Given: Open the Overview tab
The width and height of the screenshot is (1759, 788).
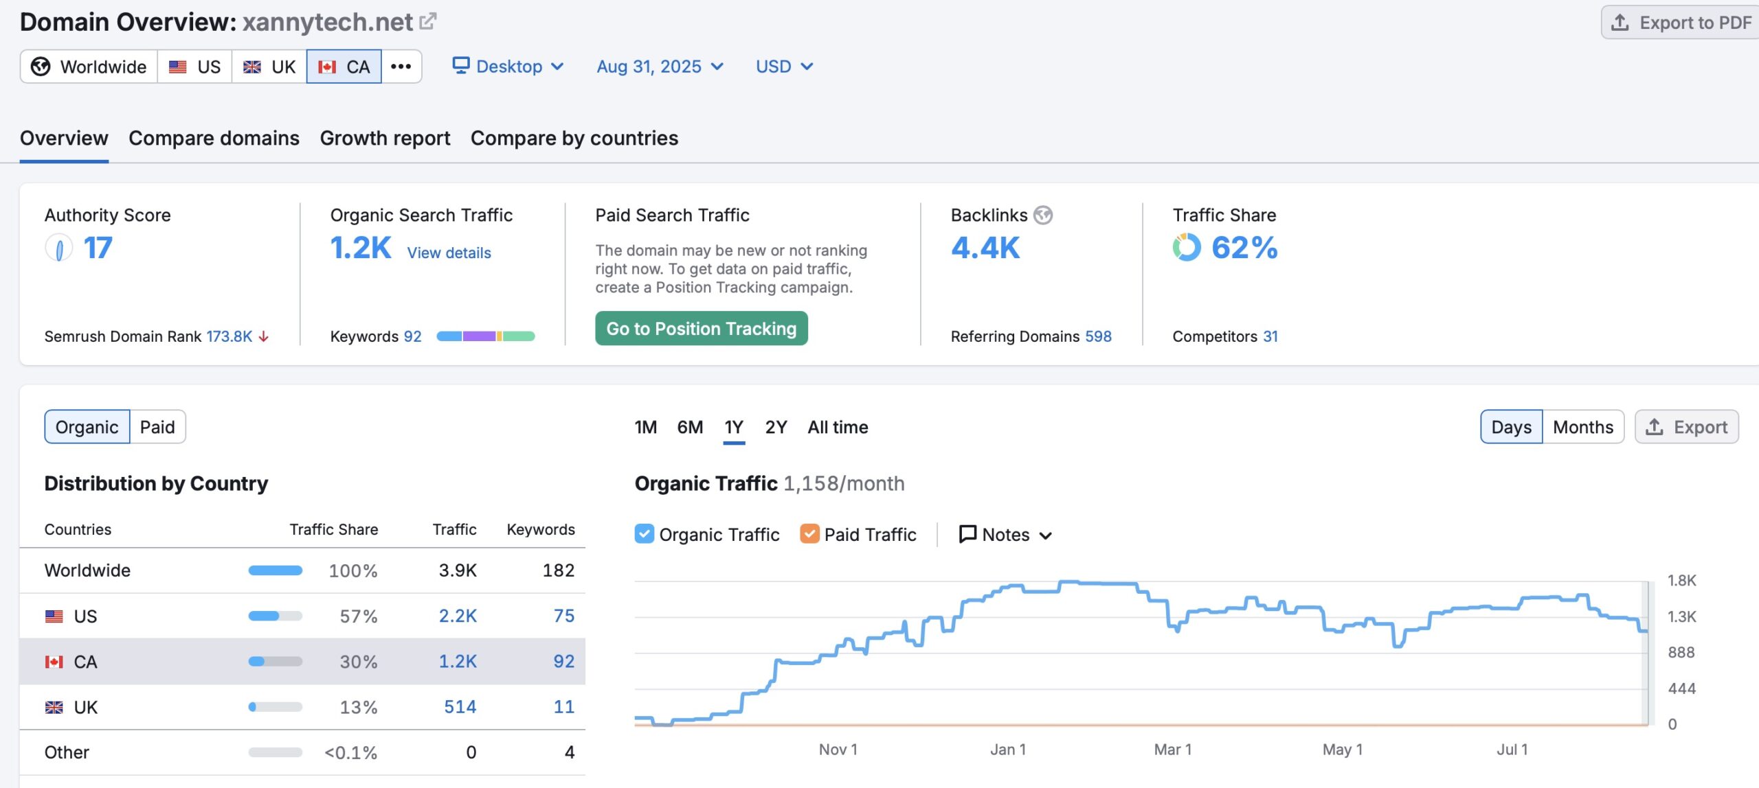Looking at the screenshot, I should point(64,138).
